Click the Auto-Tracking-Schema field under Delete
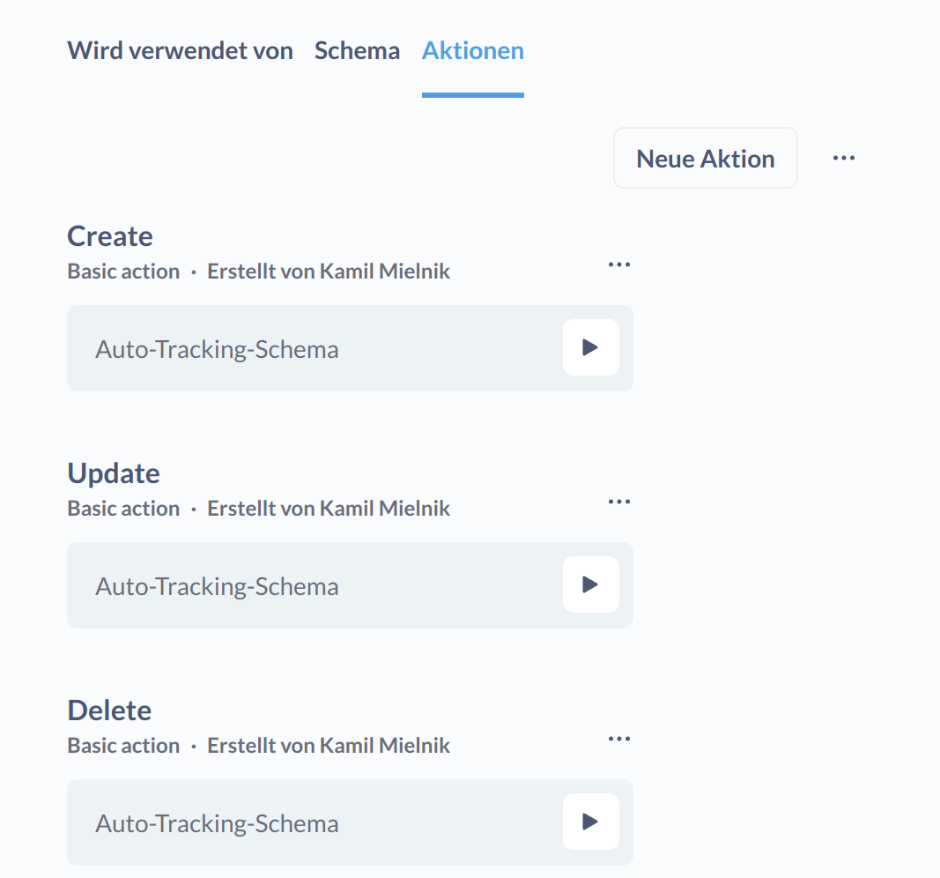The height and width of the screenshot is (878, 940). (x=217, y=823)
